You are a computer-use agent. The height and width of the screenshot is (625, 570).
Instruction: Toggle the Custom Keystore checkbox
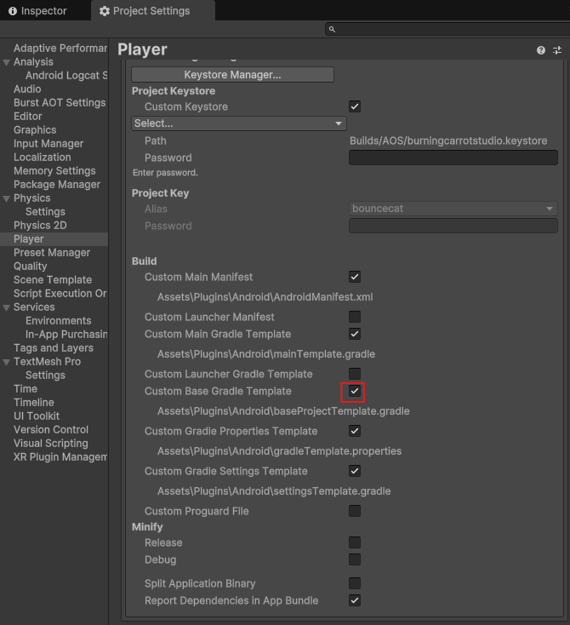pyautogui.click(x=355, y=106)
